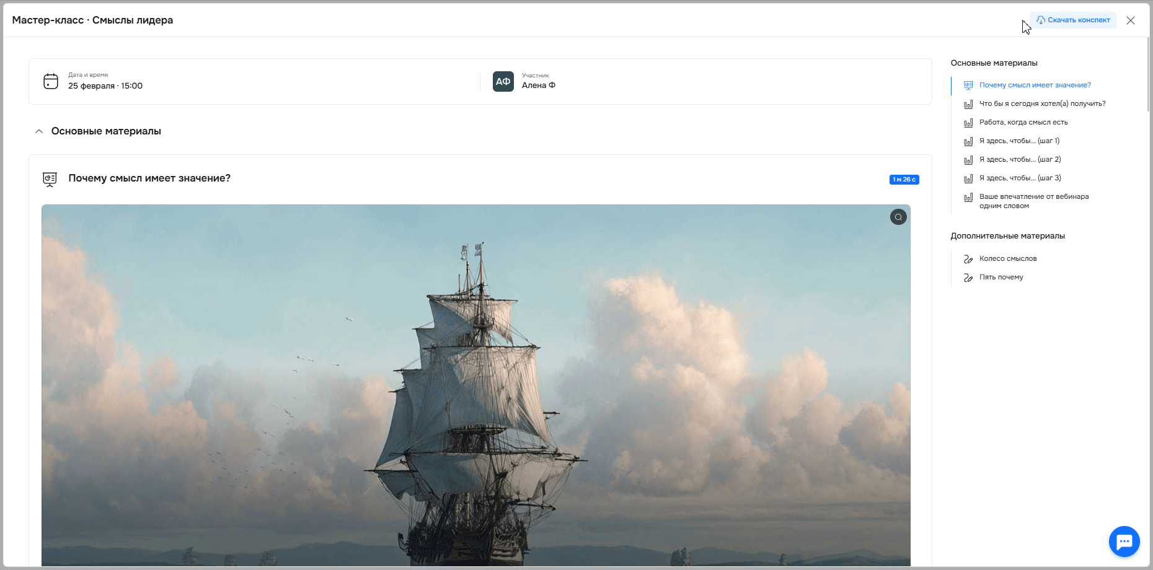Collapse the Основные материалы section chevron

click(39, 131)
